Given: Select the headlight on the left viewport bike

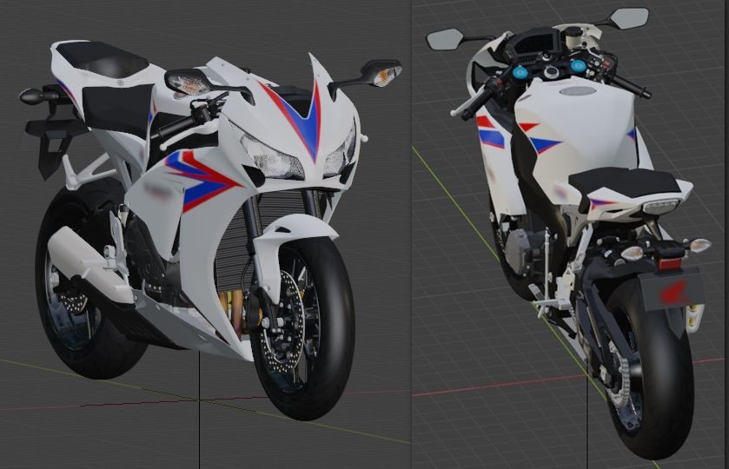Looking at the screenshot, I should coord(274,157).
